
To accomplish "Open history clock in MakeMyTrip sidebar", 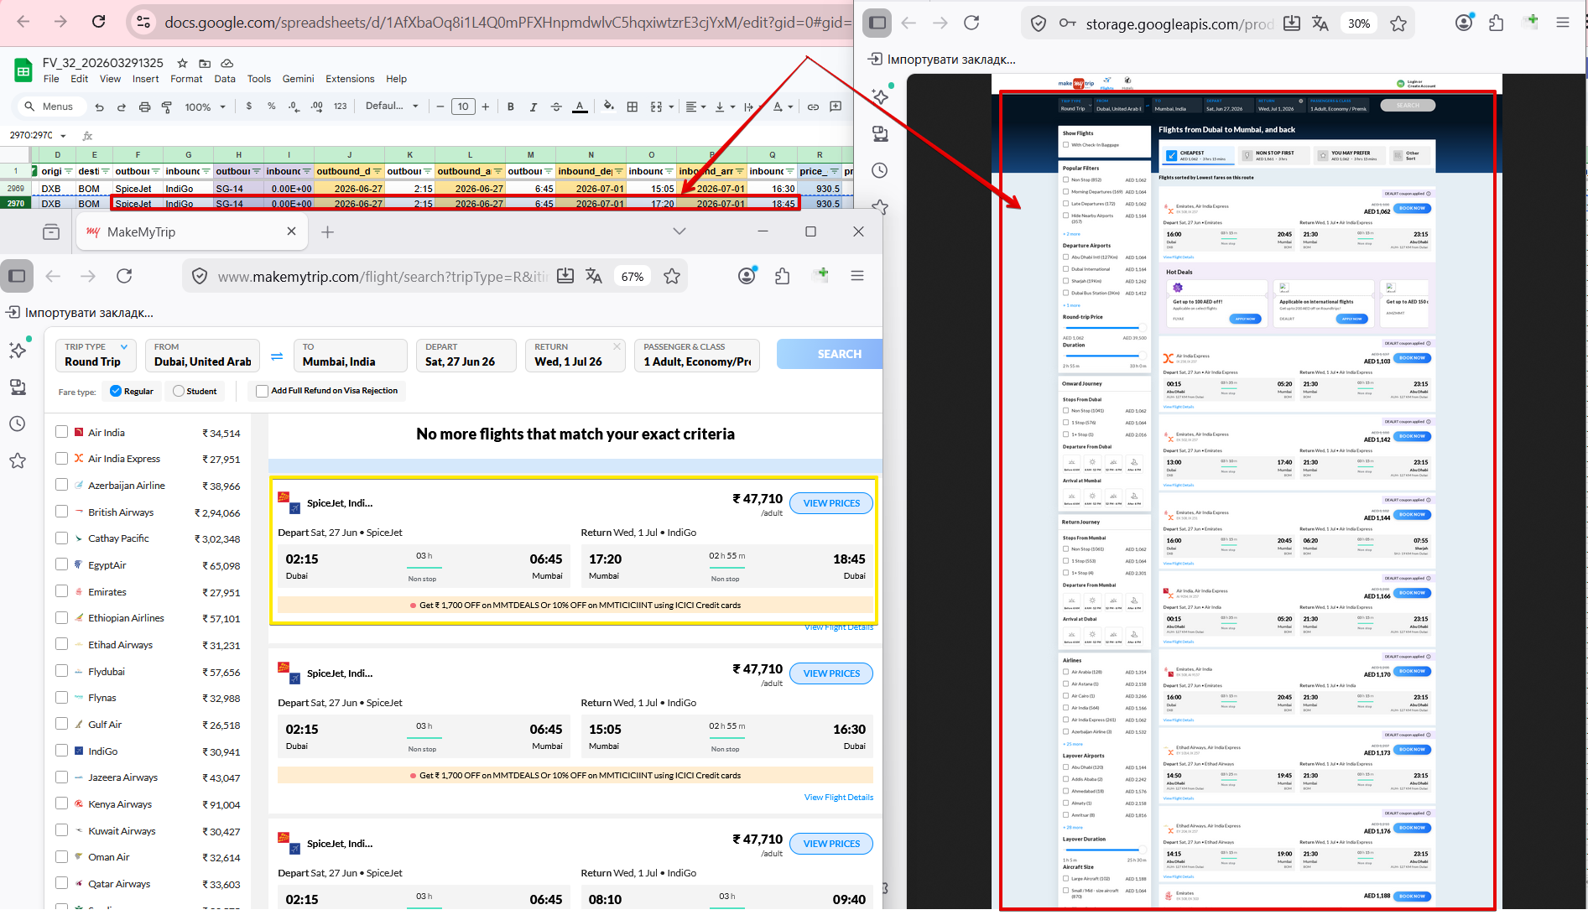I will pos(18,424).
